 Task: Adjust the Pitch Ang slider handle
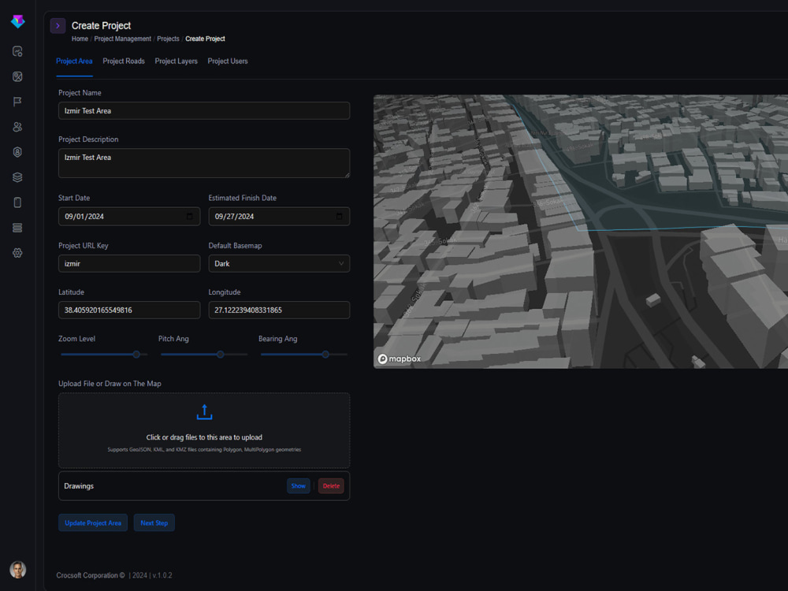221,355
